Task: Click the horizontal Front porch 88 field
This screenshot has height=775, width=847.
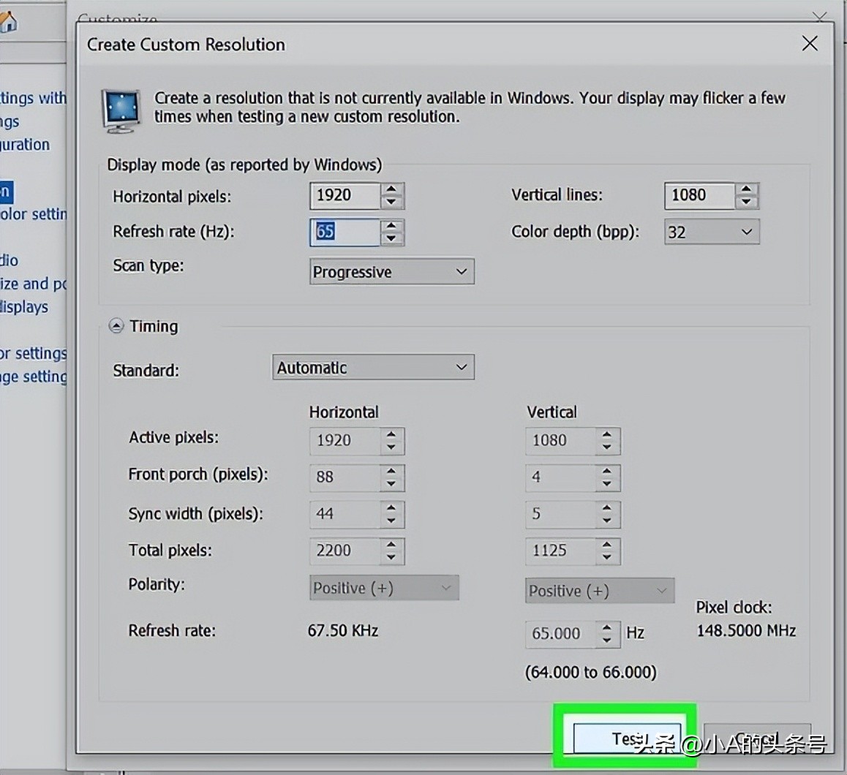Action: (x=345, y=478)
